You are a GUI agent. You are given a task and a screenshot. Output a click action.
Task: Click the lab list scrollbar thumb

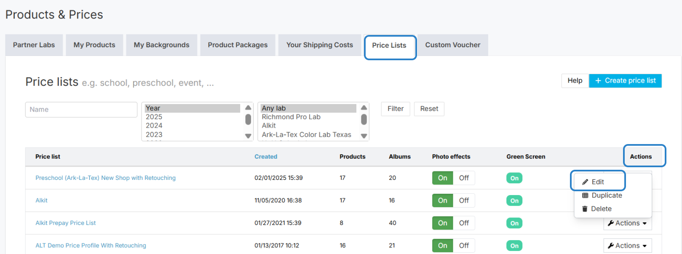(x=364, y=119)
